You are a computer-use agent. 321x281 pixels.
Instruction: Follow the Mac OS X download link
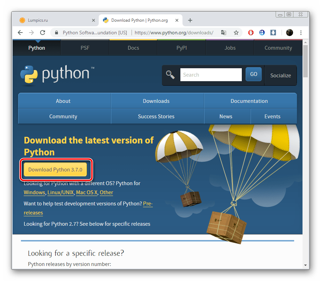[x=87, y=192]
